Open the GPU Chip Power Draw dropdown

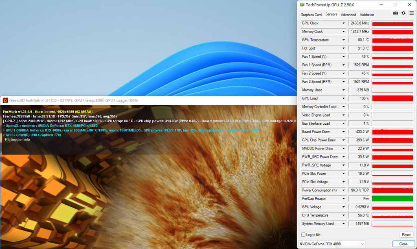click(x=343, y=140)
